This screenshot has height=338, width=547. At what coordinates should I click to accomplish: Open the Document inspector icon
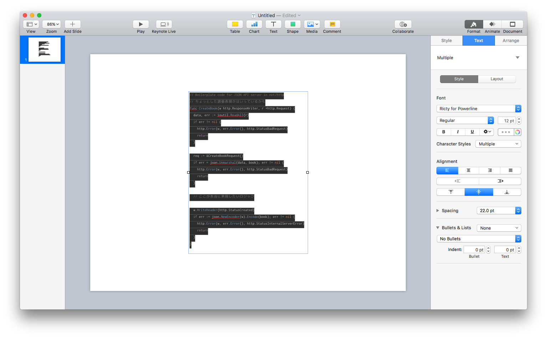click(x=512, y=24)
